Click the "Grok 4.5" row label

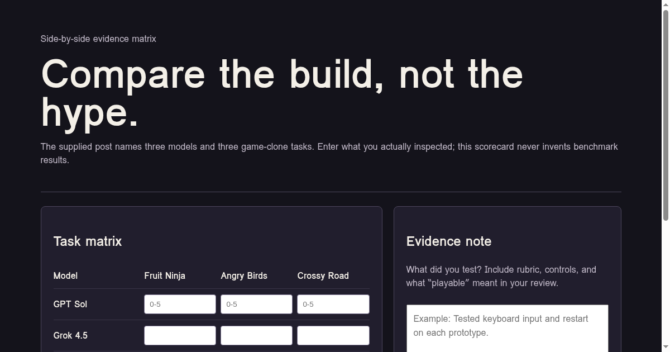coord(70,335)
